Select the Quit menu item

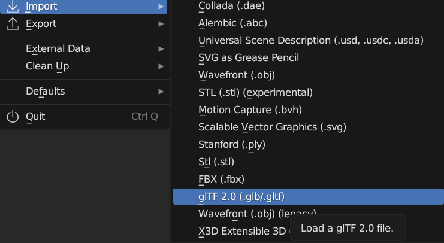tap(85, 117)
